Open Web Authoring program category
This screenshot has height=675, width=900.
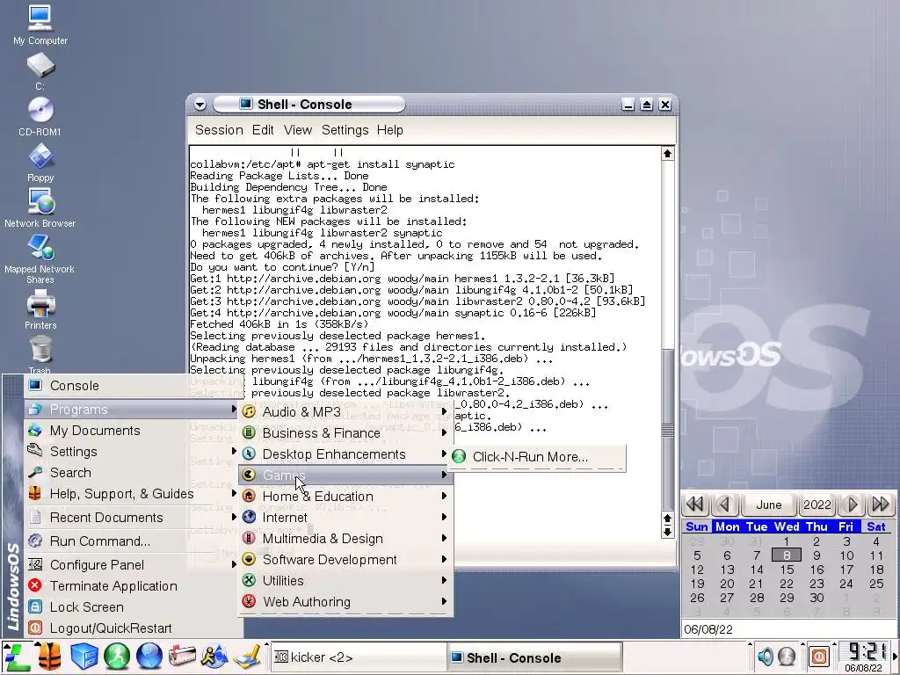click(x=345, y=602)
